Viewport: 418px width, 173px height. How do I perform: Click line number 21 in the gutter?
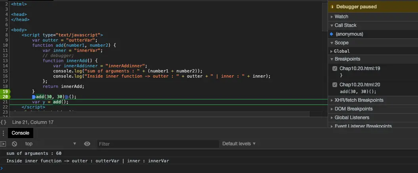point(5,102)
